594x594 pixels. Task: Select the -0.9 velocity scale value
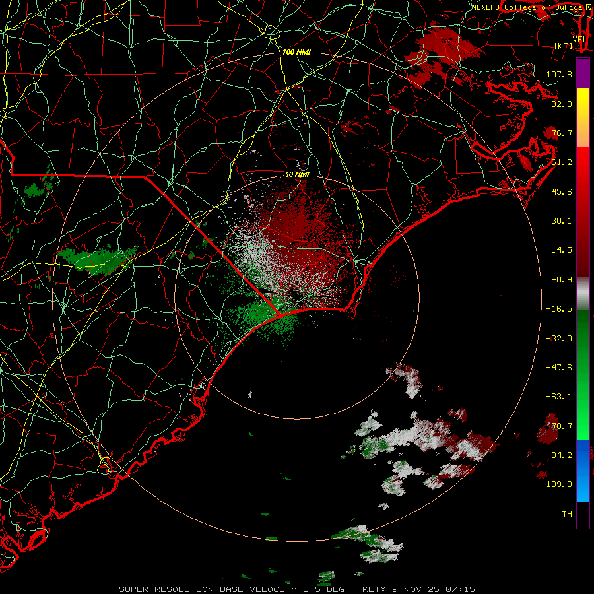[562, 280]
